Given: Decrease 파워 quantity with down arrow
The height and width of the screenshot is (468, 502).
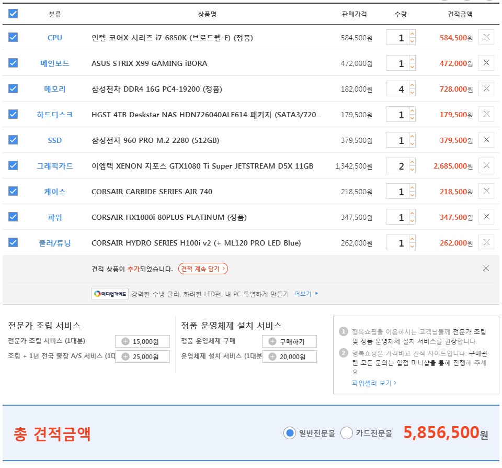Looking at the screenshot, I should pos(413,220).
